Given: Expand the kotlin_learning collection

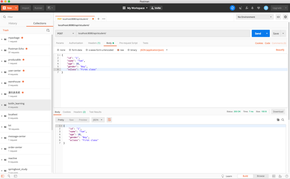Looking at the screenshot, I should click(x=2, y=105).
